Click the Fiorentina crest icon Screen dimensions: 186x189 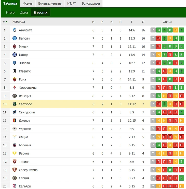tap(15, 88)
